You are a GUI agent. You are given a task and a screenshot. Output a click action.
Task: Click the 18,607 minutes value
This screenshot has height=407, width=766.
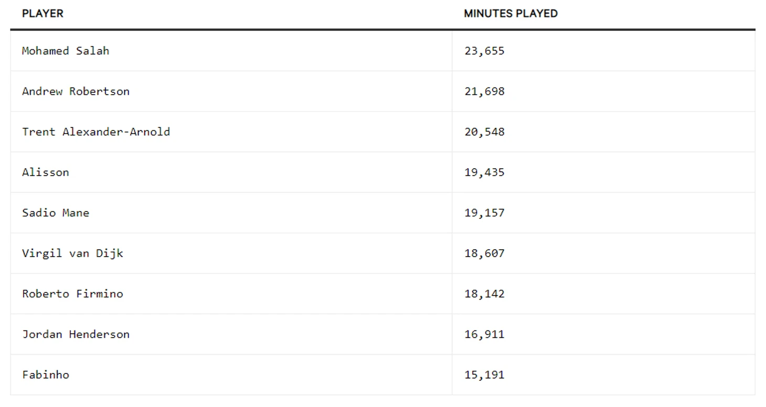[x=484, y=254]
